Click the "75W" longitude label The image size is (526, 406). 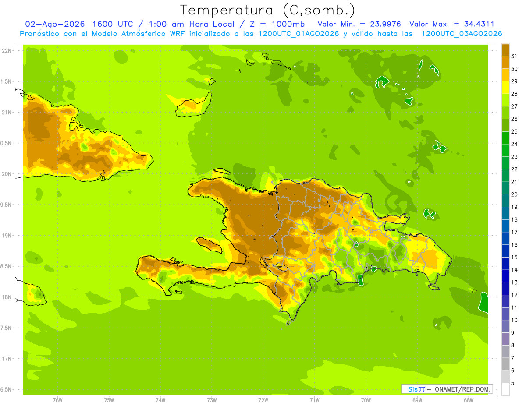click(x=109, y=400)
